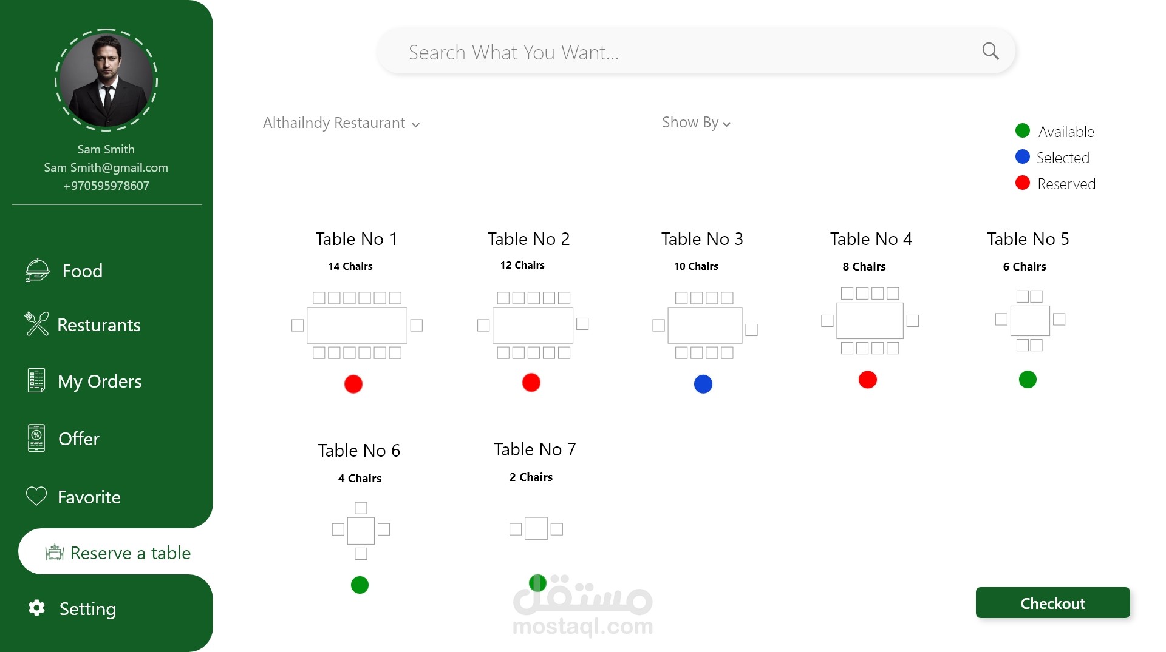Click the Setting gear icon
The height and width of the screenshot is (652, 1166).
click(x=37, y=608)
